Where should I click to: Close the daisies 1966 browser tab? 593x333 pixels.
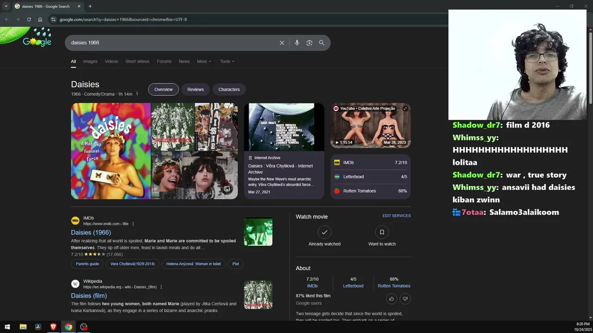click(79, 6)
